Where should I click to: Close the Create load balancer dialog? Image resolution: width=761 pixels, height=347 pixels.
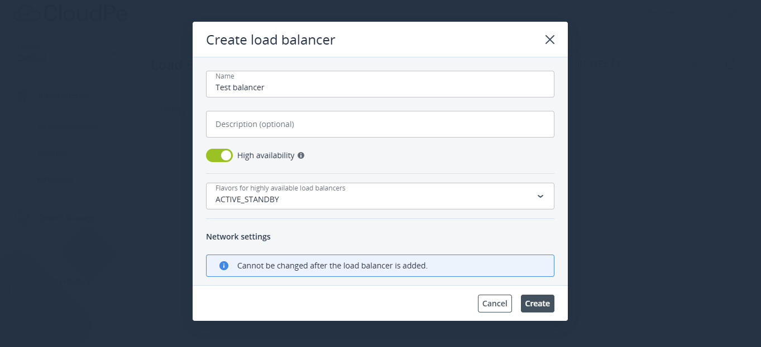pos(549,40)
